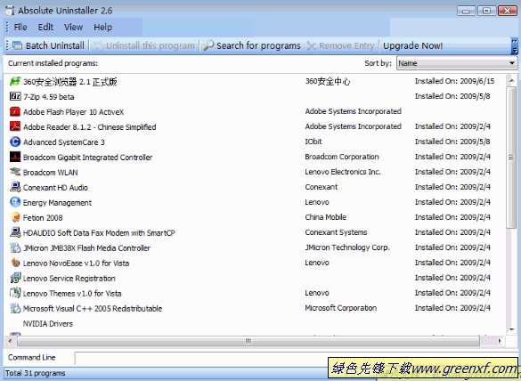Click Installed On: 2009/6/15 date
521x381 pixels.
click(x=454, y=81)
